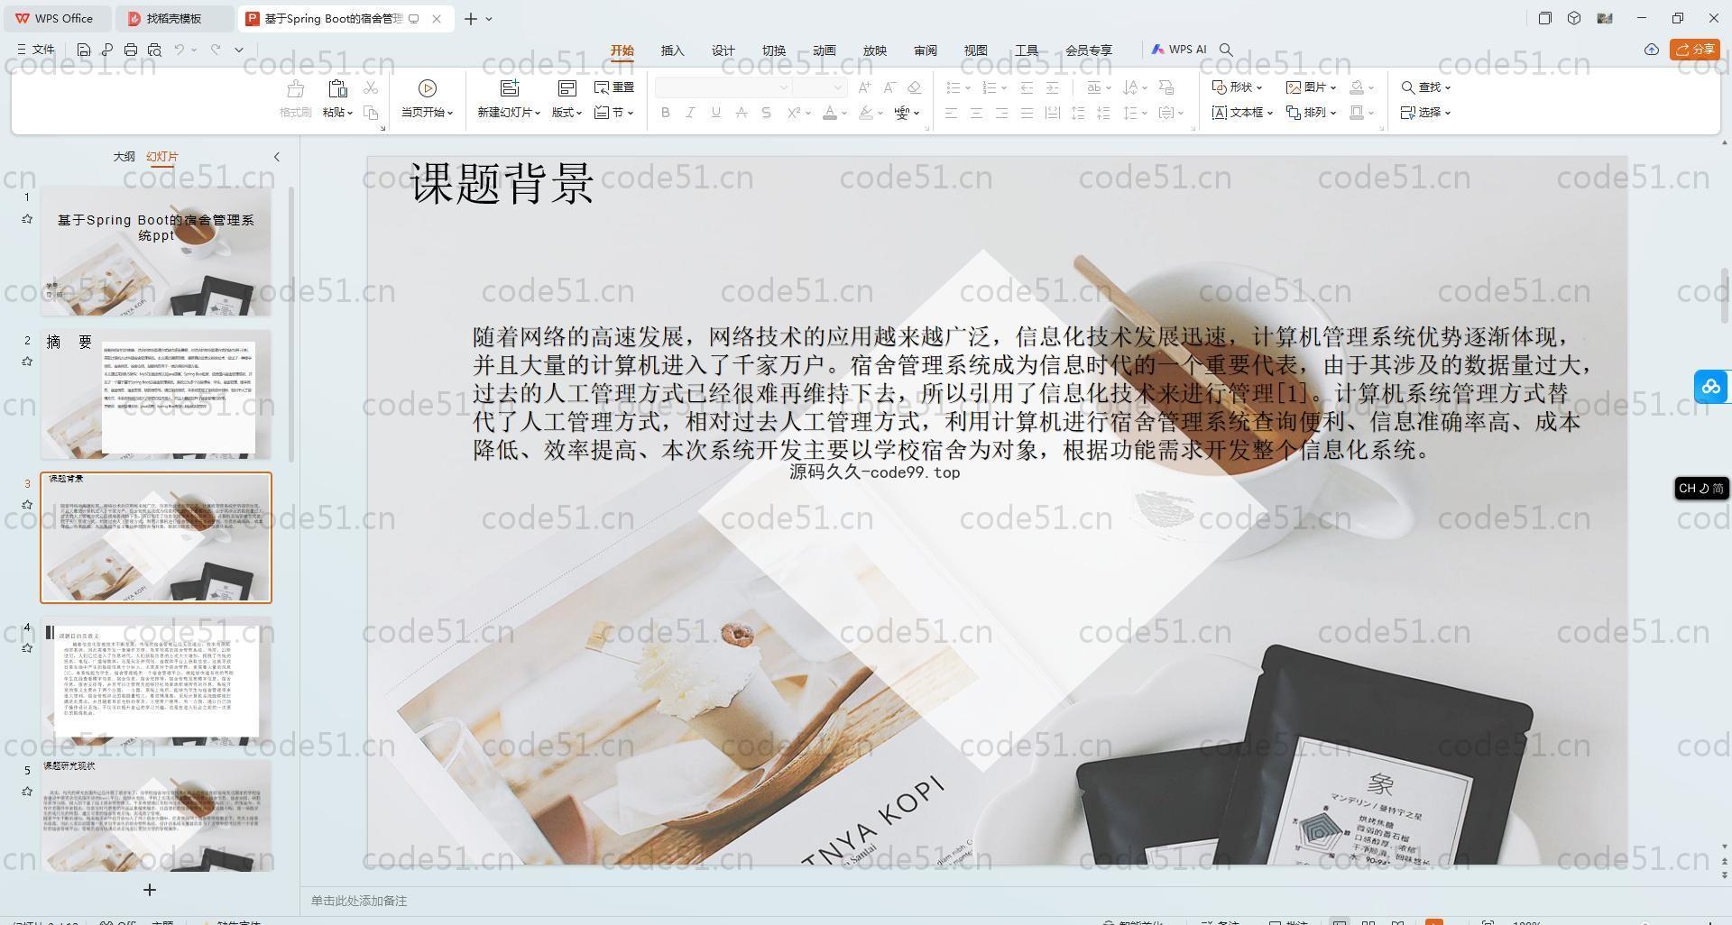Toggle Strikethrough formatting
1732x925 pixels.
pos(741,113)
